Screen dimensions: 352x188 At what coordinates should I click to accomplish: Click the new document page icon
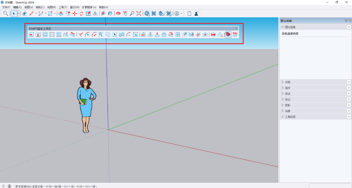[189, 14]
